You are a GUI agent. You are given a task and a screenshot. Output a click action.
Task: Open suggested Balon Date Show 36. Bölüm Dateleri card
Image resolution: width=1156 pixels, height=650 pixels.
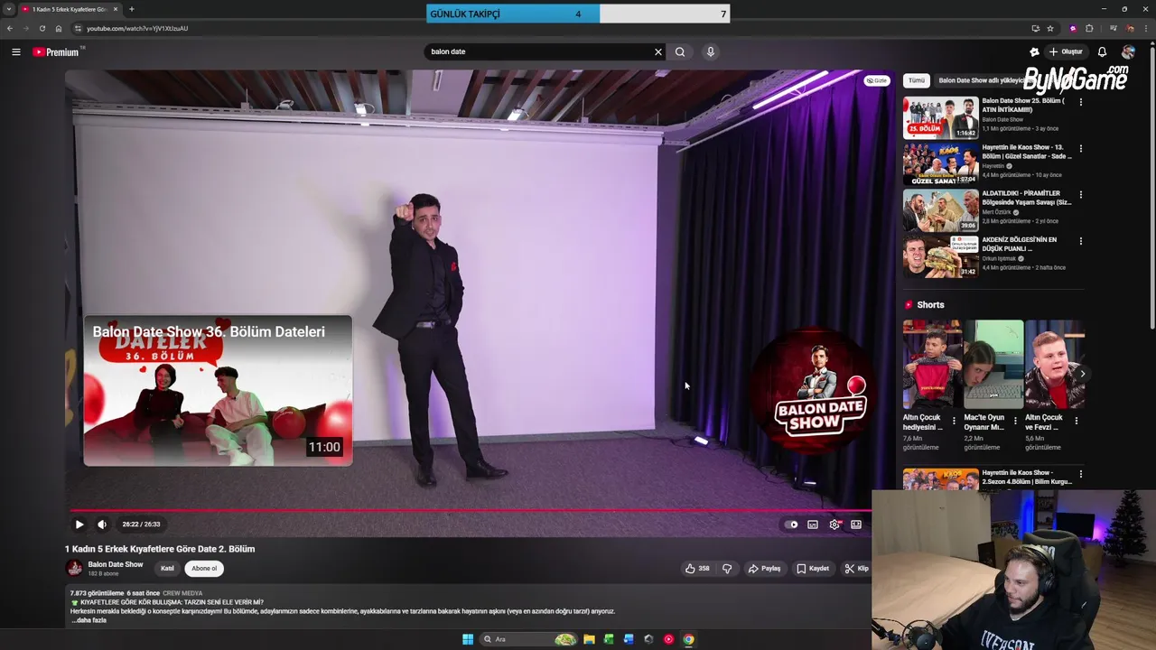pyautogui.click(x=218, y=390)
